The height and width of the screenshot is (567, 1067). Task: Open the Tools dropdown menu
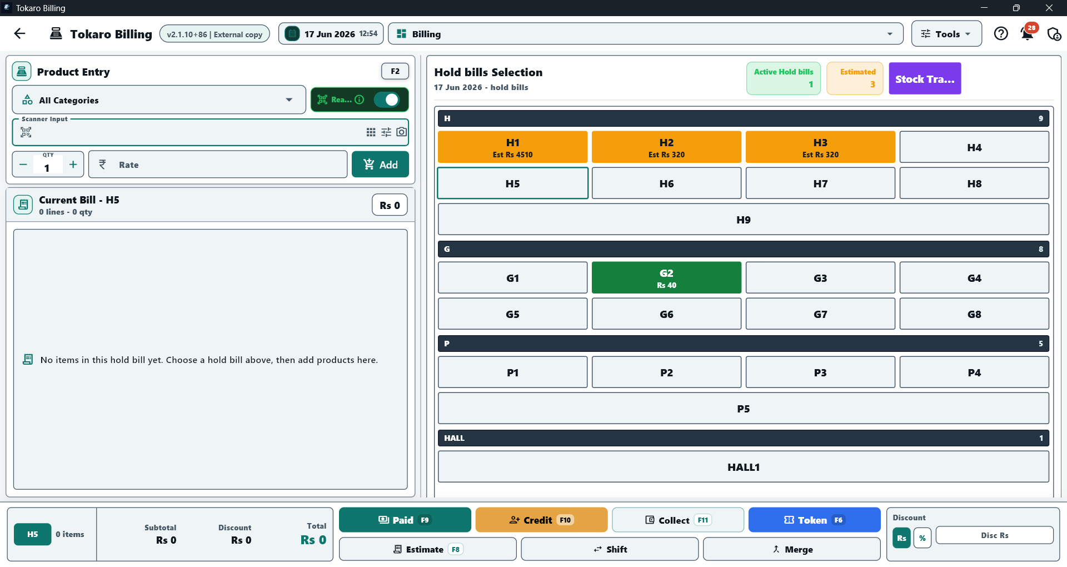tap(946, 34)
